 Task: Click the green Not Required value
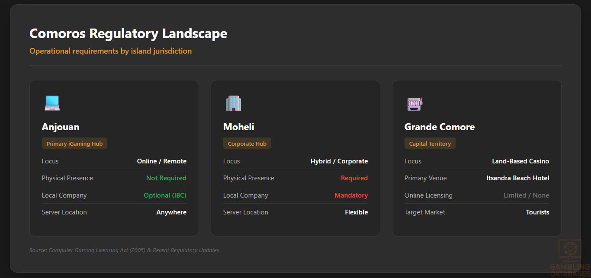coord(166,178)
